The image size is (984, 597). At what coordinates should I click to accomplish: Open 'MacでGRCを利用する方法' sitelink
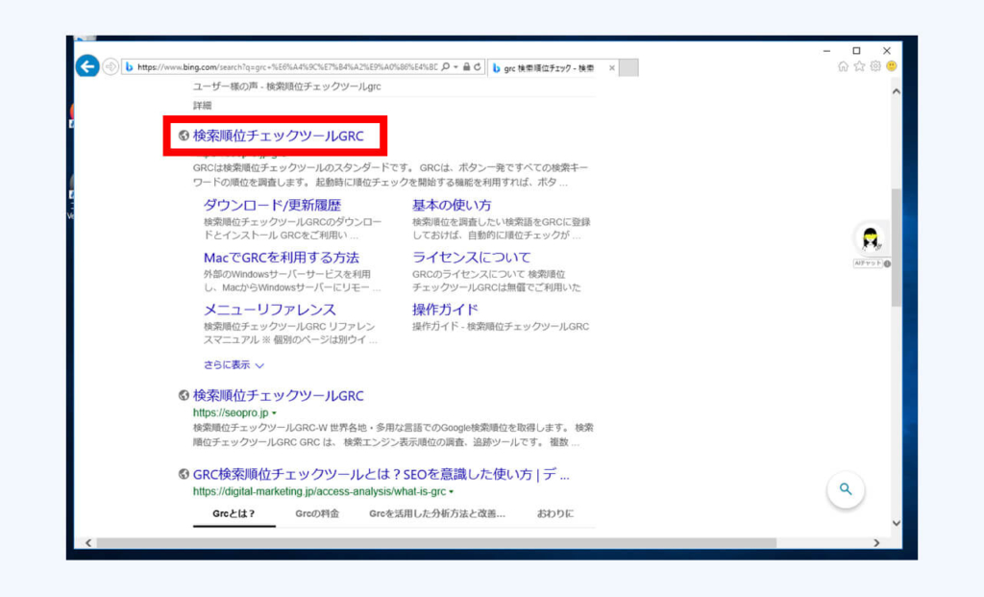click(282, 258)
